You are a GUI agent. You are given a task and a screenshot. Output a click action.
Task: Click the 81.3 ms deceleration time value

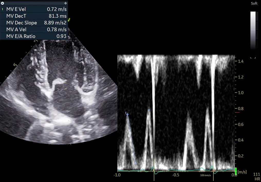pos(58,16)
